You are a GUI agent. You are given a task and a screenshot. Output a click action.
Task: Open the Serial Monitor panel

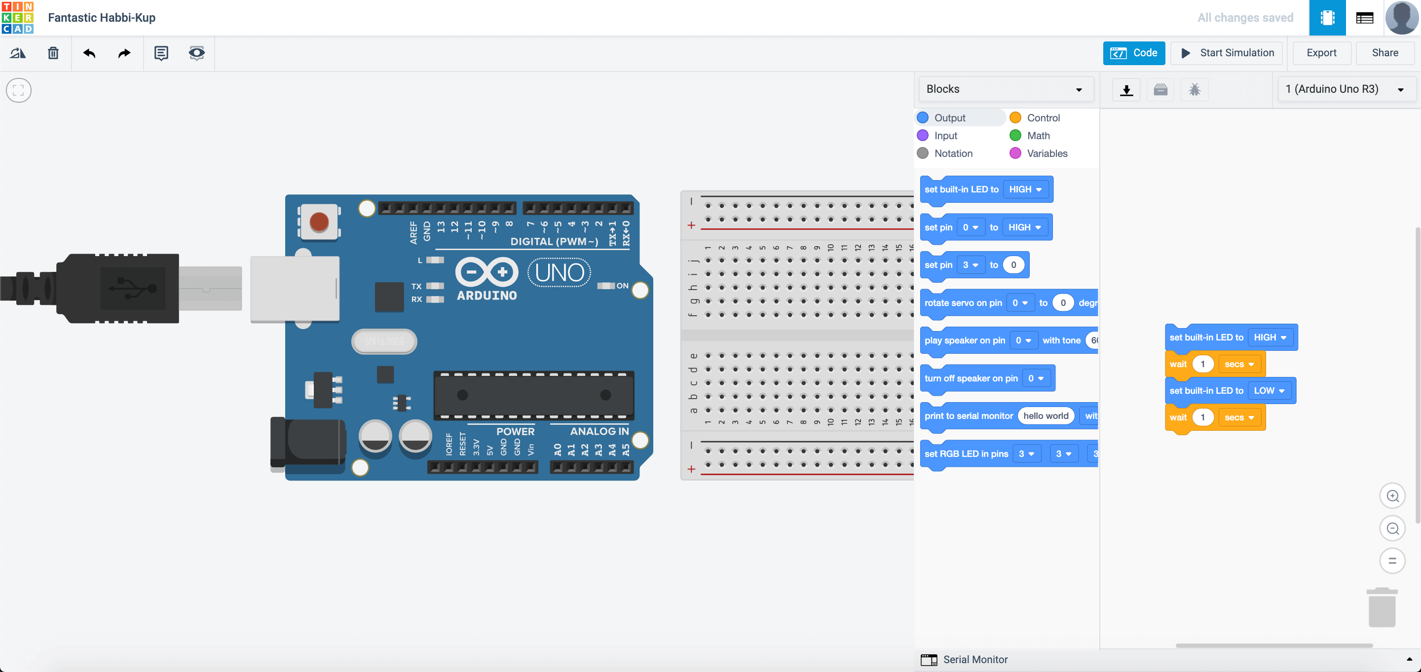(x=975, y=659)
